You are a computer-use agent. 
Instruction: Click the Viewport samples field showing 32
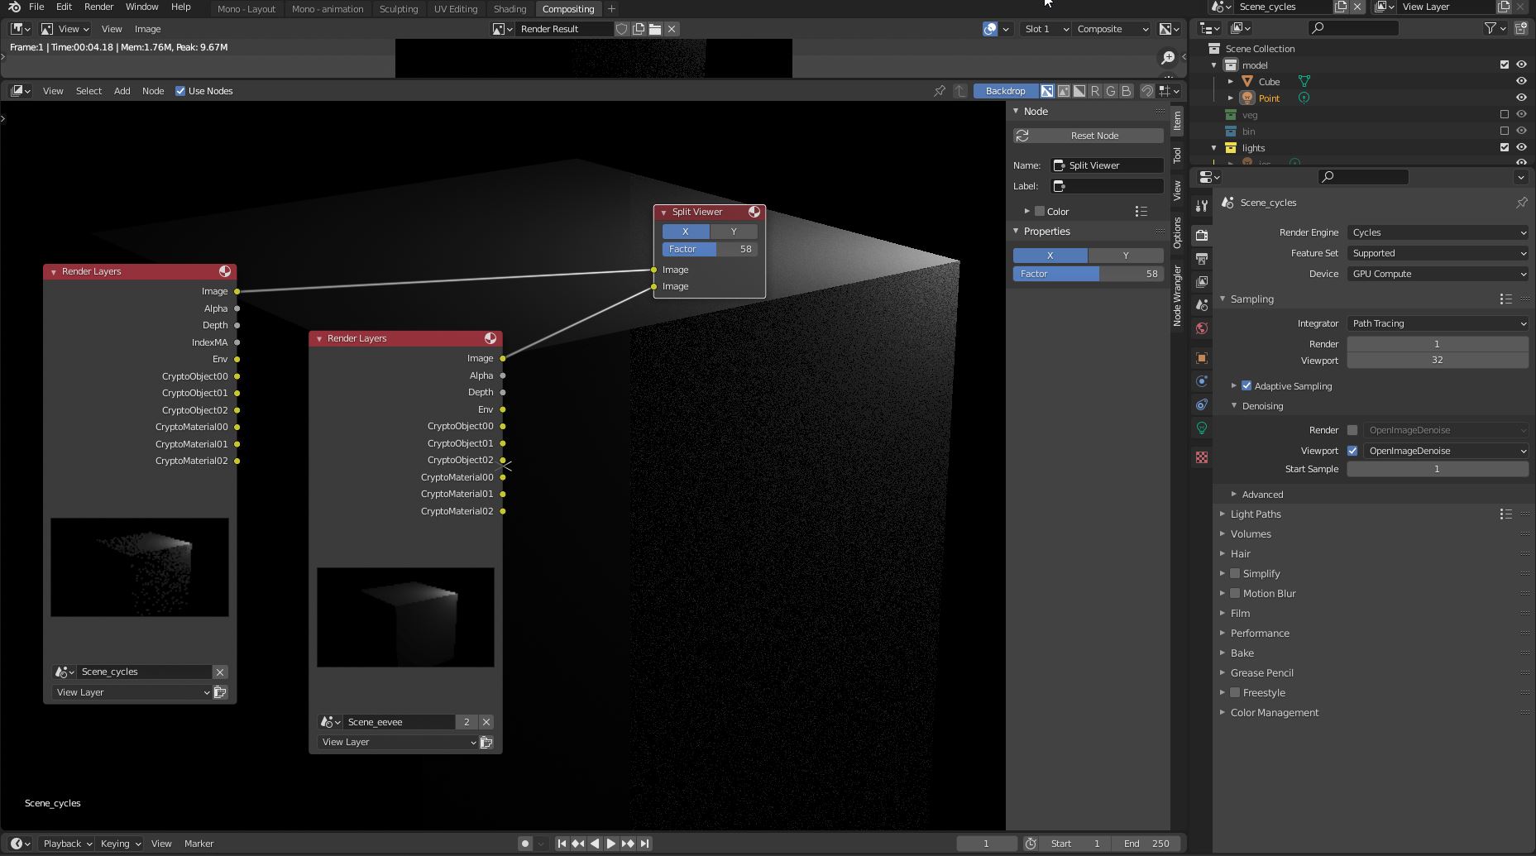[x=1438, y=361]
